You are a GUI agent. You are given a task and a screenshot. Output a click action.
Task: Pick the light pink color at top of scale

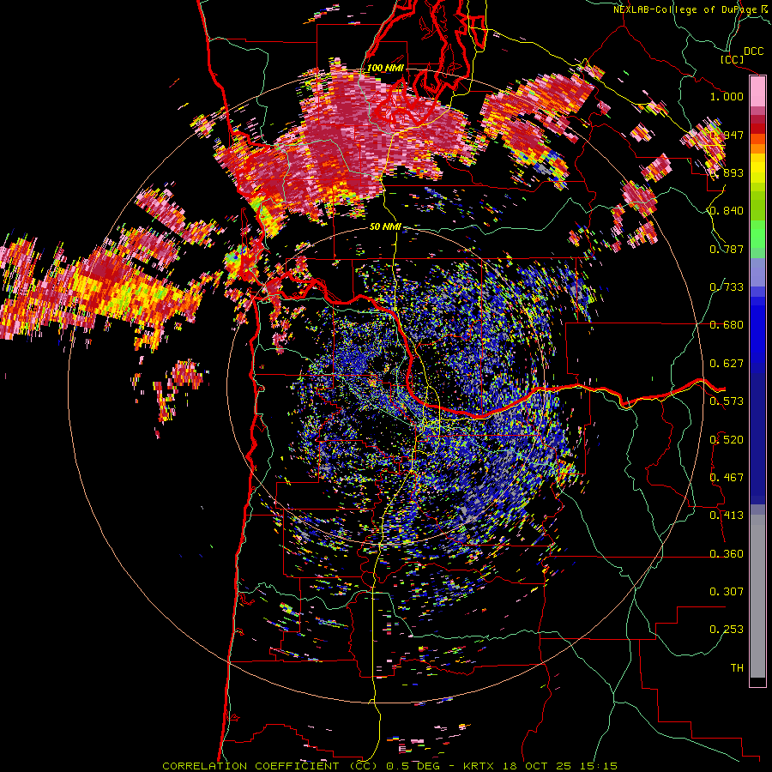[757, 92]
